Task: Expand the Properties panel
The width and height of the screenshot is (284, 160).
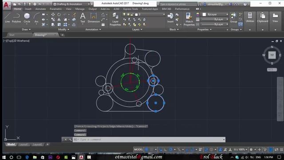Action: (204, 29)
